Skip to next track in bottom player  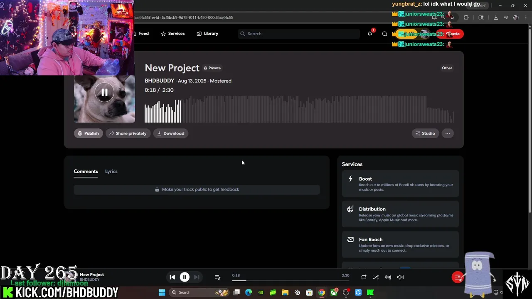[x=197, y=277]
